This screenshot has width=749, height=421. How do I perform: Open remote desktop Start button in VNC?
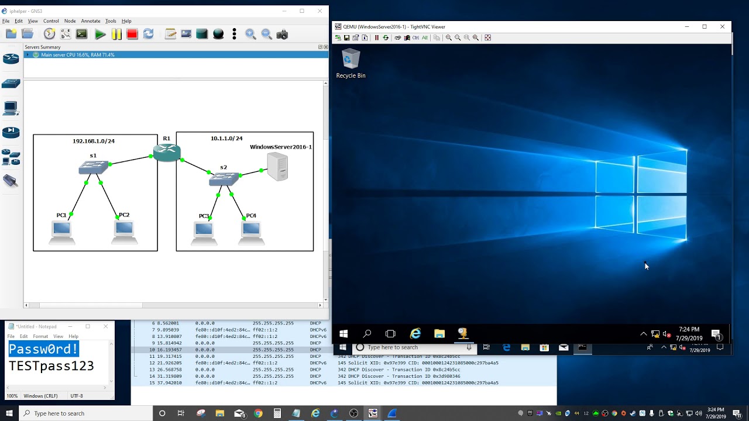[343, 334]
